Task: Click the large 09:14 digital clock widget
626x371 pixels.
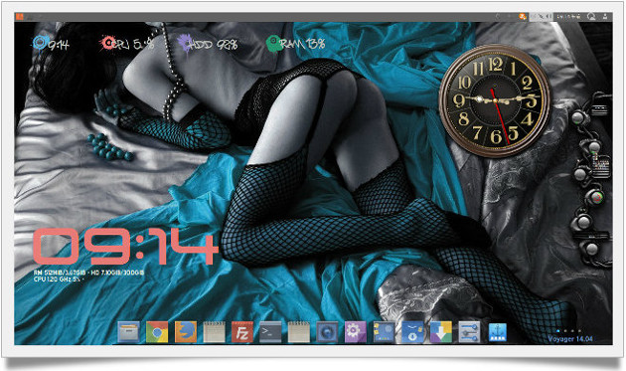Action: [125, 247]
